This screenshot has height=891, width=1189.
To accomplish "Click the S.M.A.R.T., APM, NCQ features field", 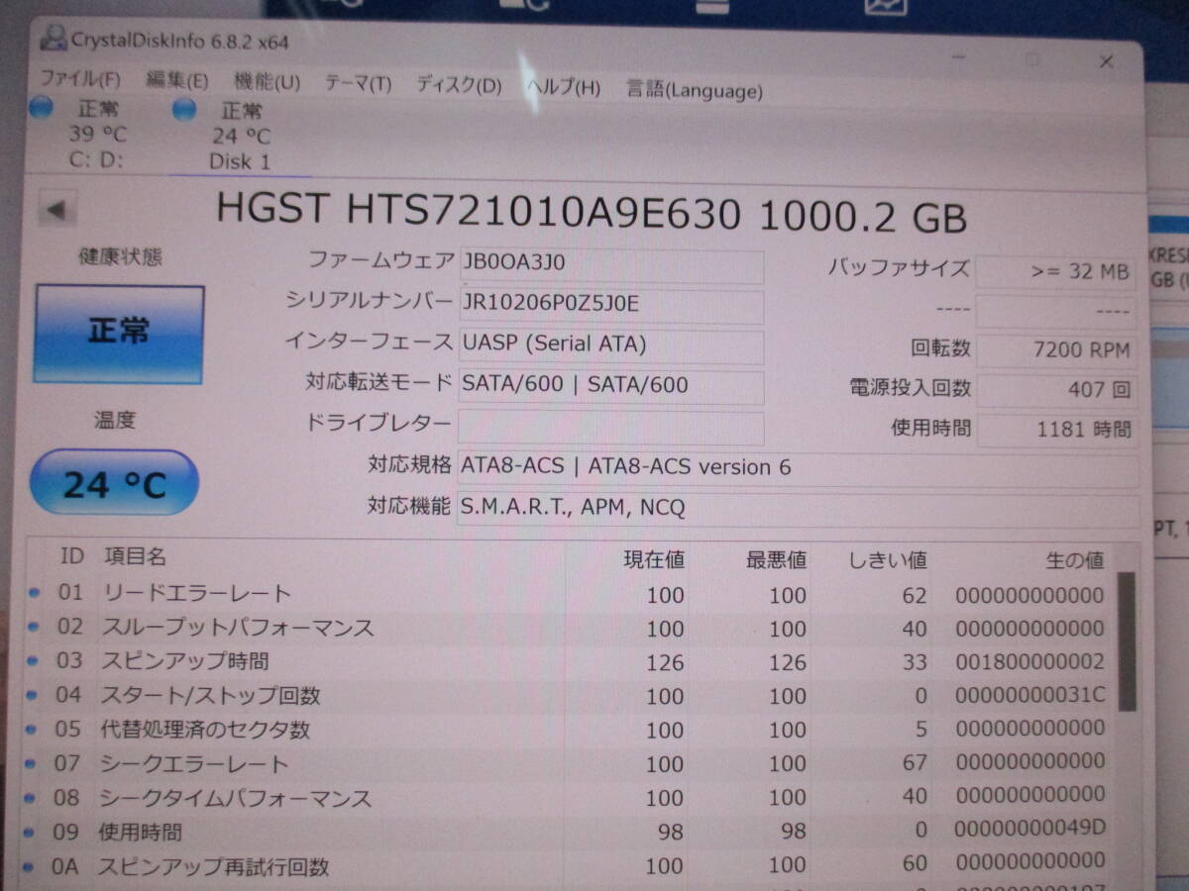I will 798,510.
